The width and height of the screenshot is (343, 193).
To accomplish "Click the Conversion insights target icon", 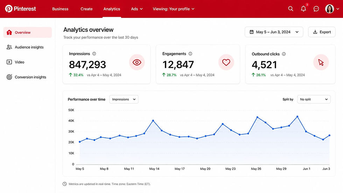I will (x=9, y=77).
